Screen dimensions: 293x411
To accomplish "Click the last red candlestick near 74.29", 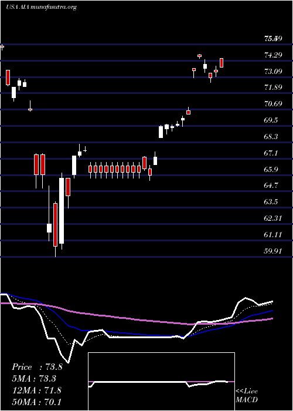I will (x=222, y=63).
